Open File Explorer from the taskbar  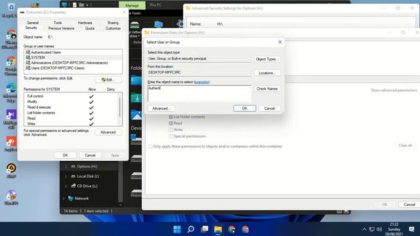[x=218, y=229]
